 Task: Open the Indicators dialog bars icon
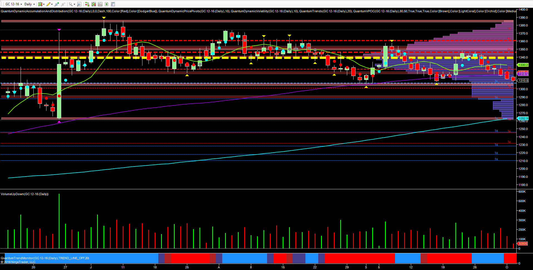click(87, 4)
